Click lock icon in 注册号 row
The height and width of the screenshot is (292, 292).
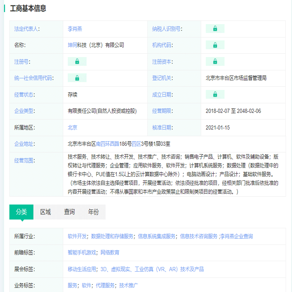(x=77, y=61)
